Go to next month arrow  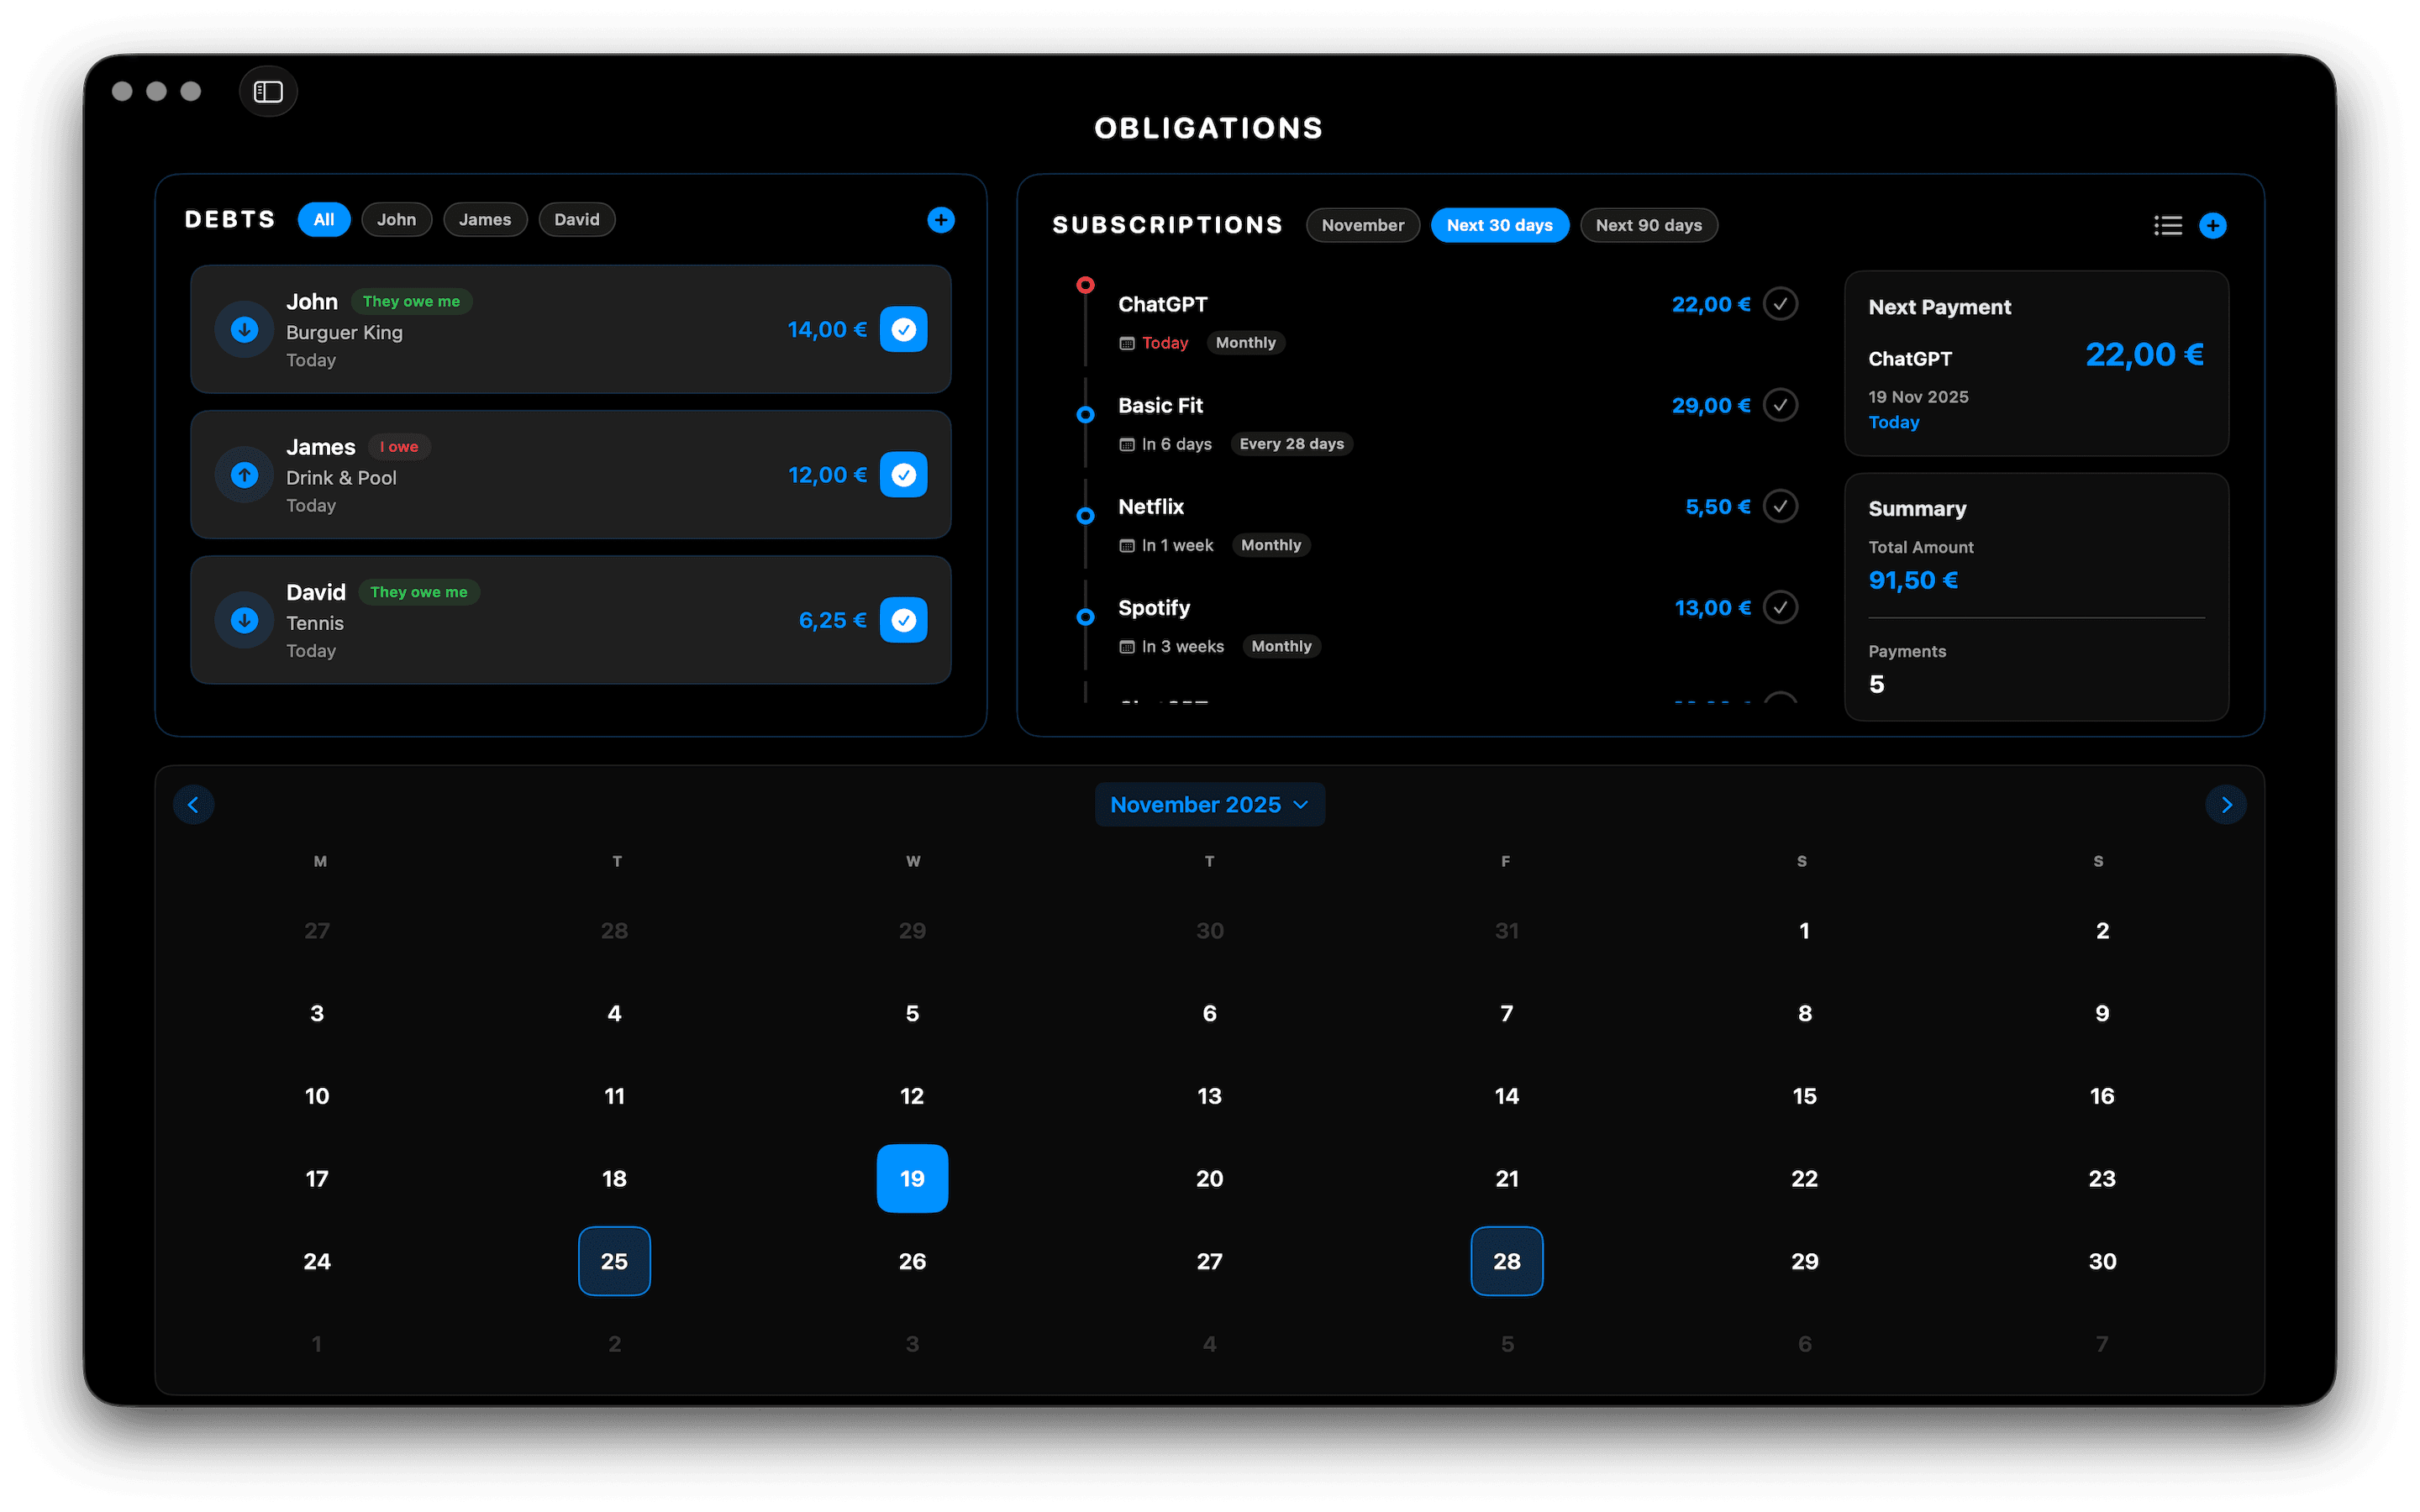point(2225,805)
